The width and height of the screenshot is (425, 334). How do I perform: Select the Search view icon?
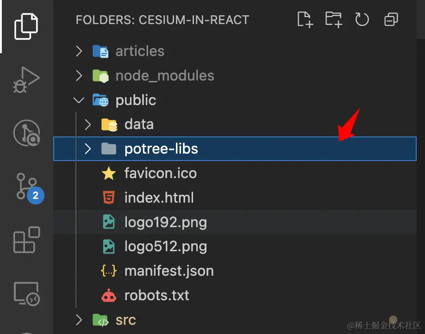pyautogui.click(x=25, y=133)
